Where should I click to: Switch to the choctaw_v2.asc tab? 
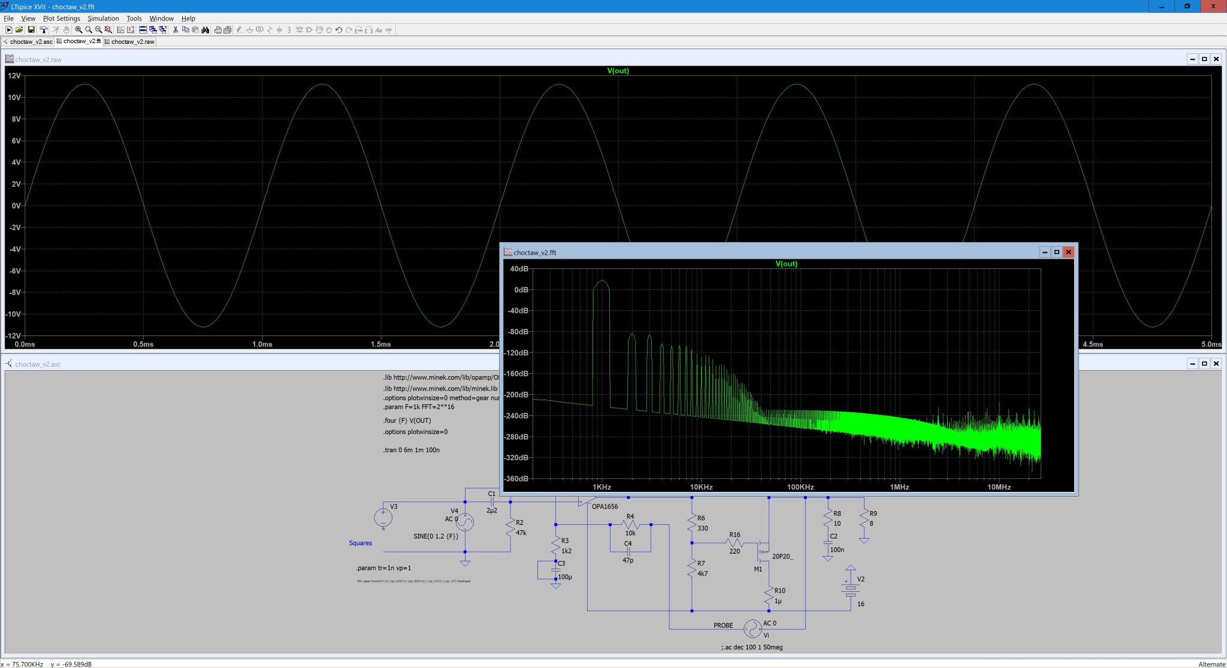tap(28, 41)
